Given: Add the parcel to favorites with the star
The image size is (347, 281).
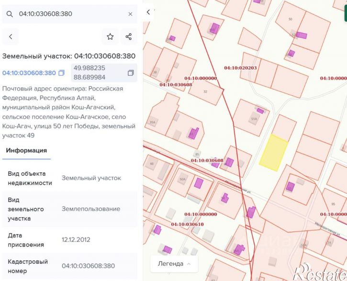Looking at the screenshot, I should [110, 36].
